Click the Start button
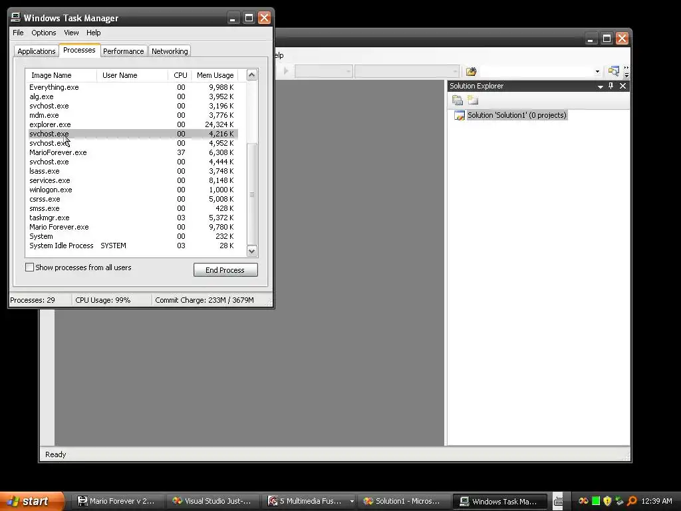 pyautogui.click(x=31, y=501)
